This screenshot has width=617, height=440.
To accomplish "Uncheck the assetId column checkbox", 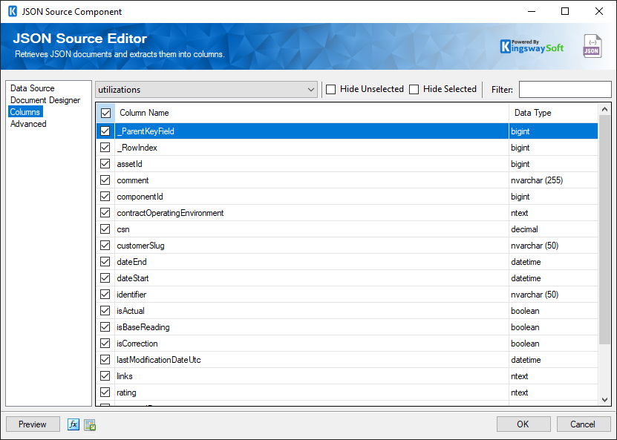I will coord(105,163).
